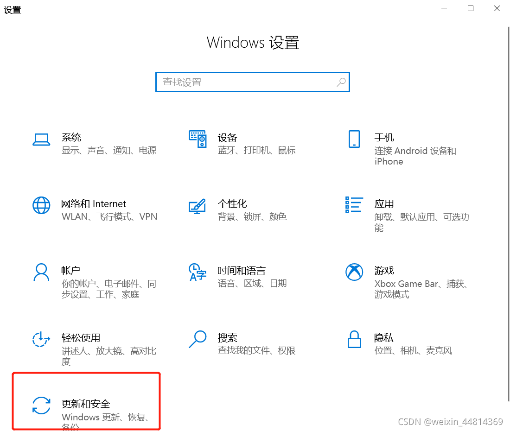This screenshot has height=431, width=510.
Task: Select the 轻松使用 heading
Action: [81, 338]
